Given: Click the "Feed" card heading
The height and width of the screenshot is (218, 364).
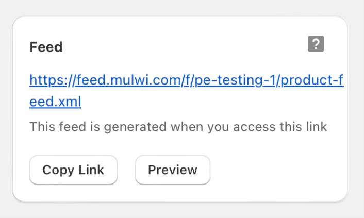Looking at the screenshot, I should tap(46, 47).
